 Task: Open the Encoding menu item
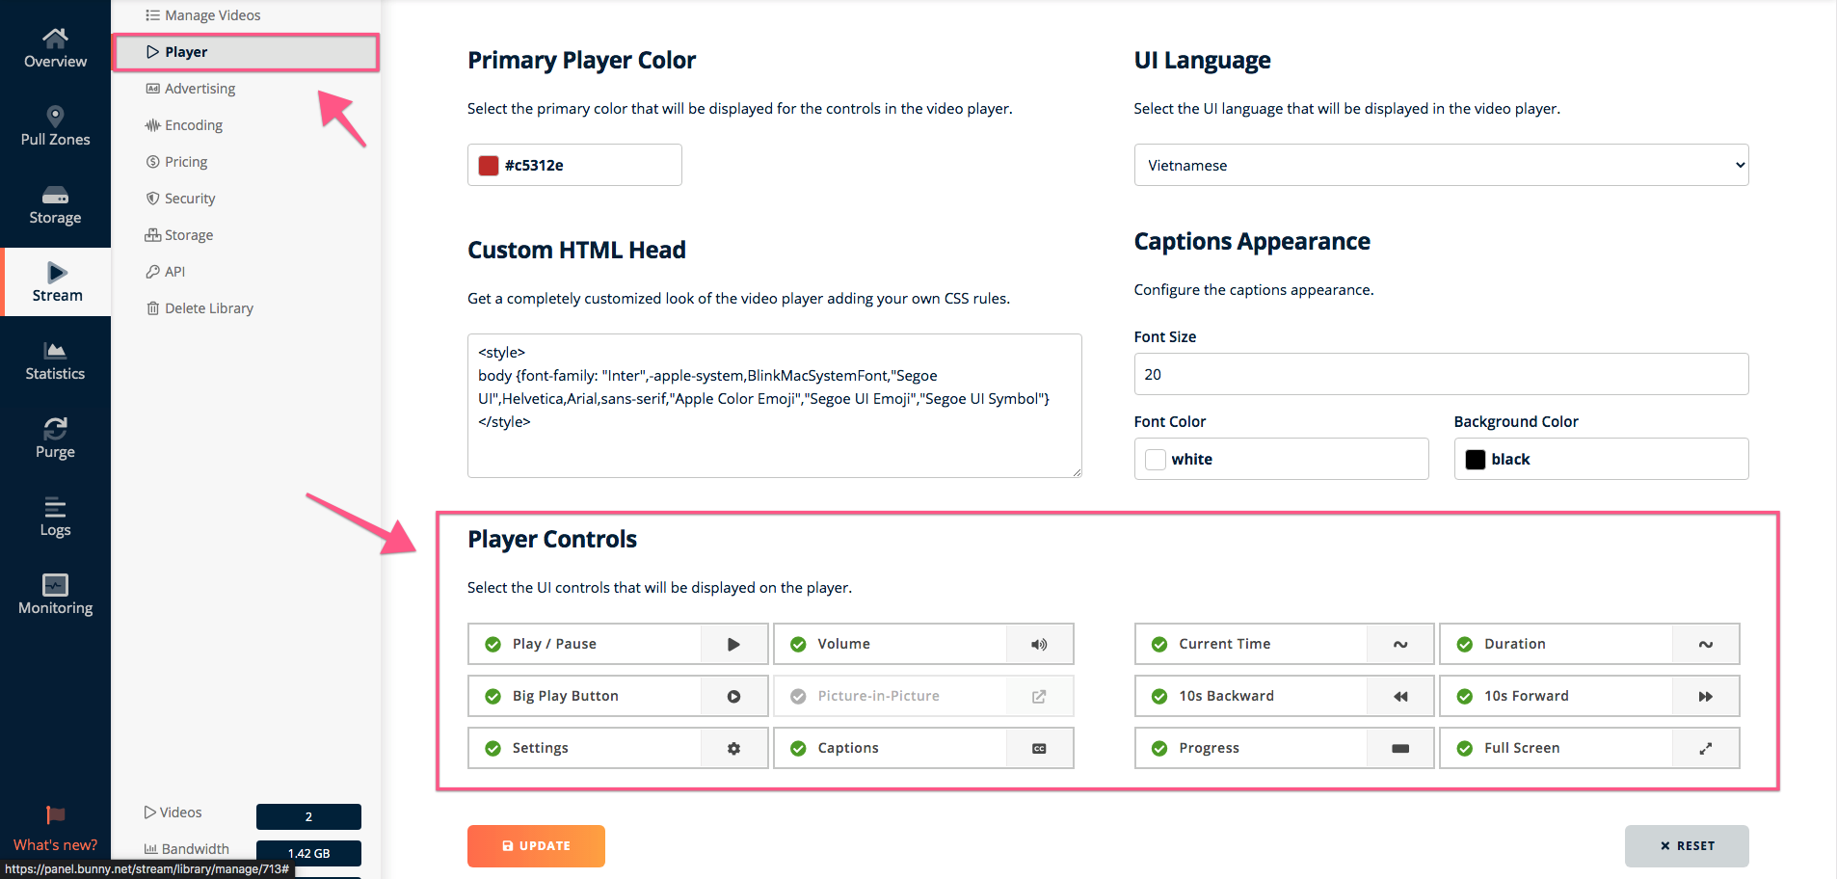[184, 125]
